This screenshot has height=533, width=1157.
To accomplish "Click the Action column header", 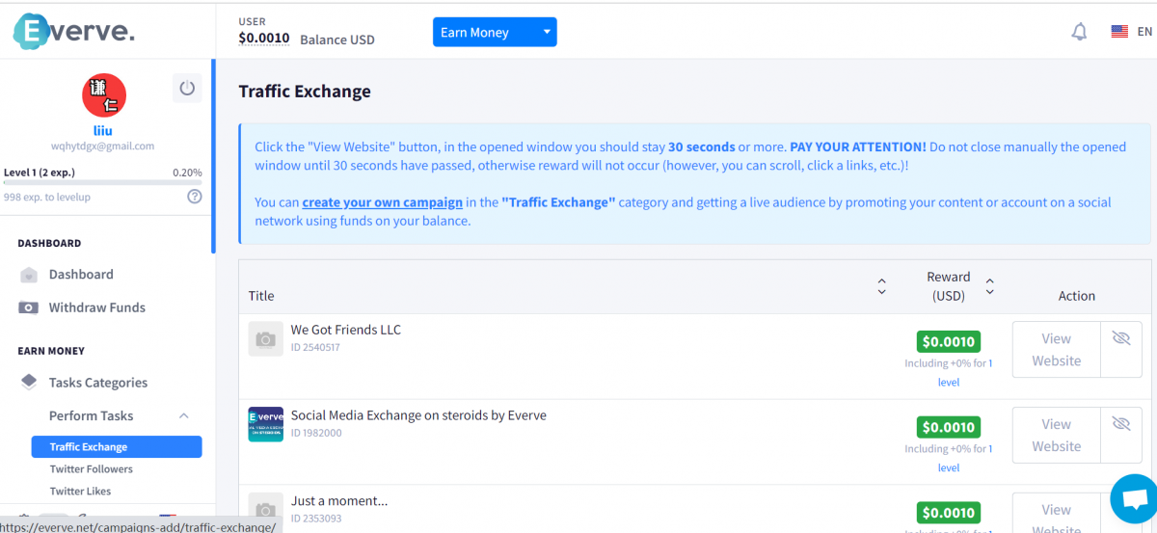I will [1077, 296].
